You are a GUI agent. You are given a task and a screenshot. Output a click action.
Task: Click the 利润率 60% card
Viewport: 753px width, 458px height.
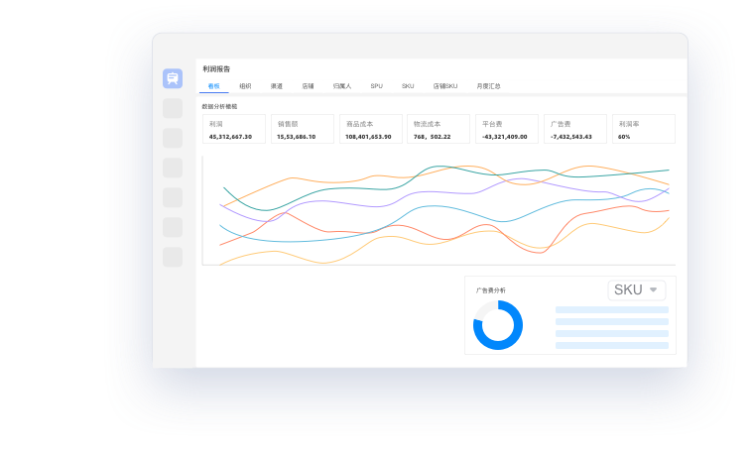click(x=643, y=130)
